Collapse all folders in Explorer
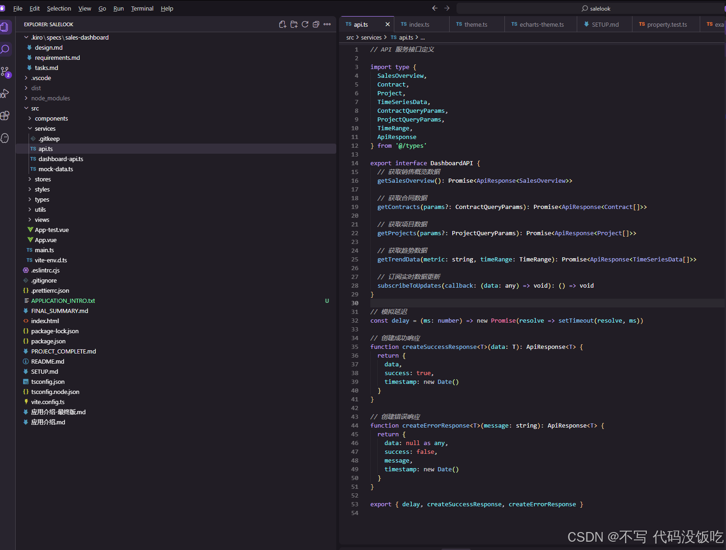 tap(316, 24)
